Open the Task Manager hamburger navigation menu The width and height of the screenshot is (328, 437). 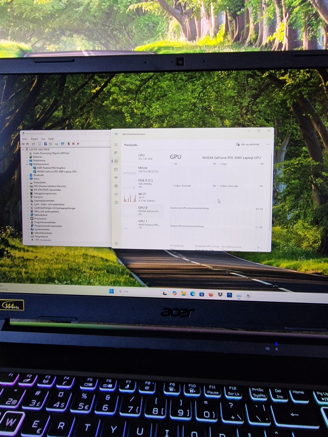[116, 145]
